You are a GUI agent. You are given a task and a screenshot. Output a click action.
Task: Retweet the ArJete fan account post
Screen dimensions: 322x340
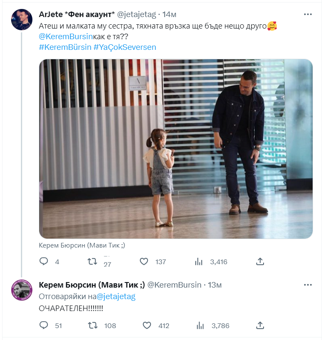click(x=92, y=262)
